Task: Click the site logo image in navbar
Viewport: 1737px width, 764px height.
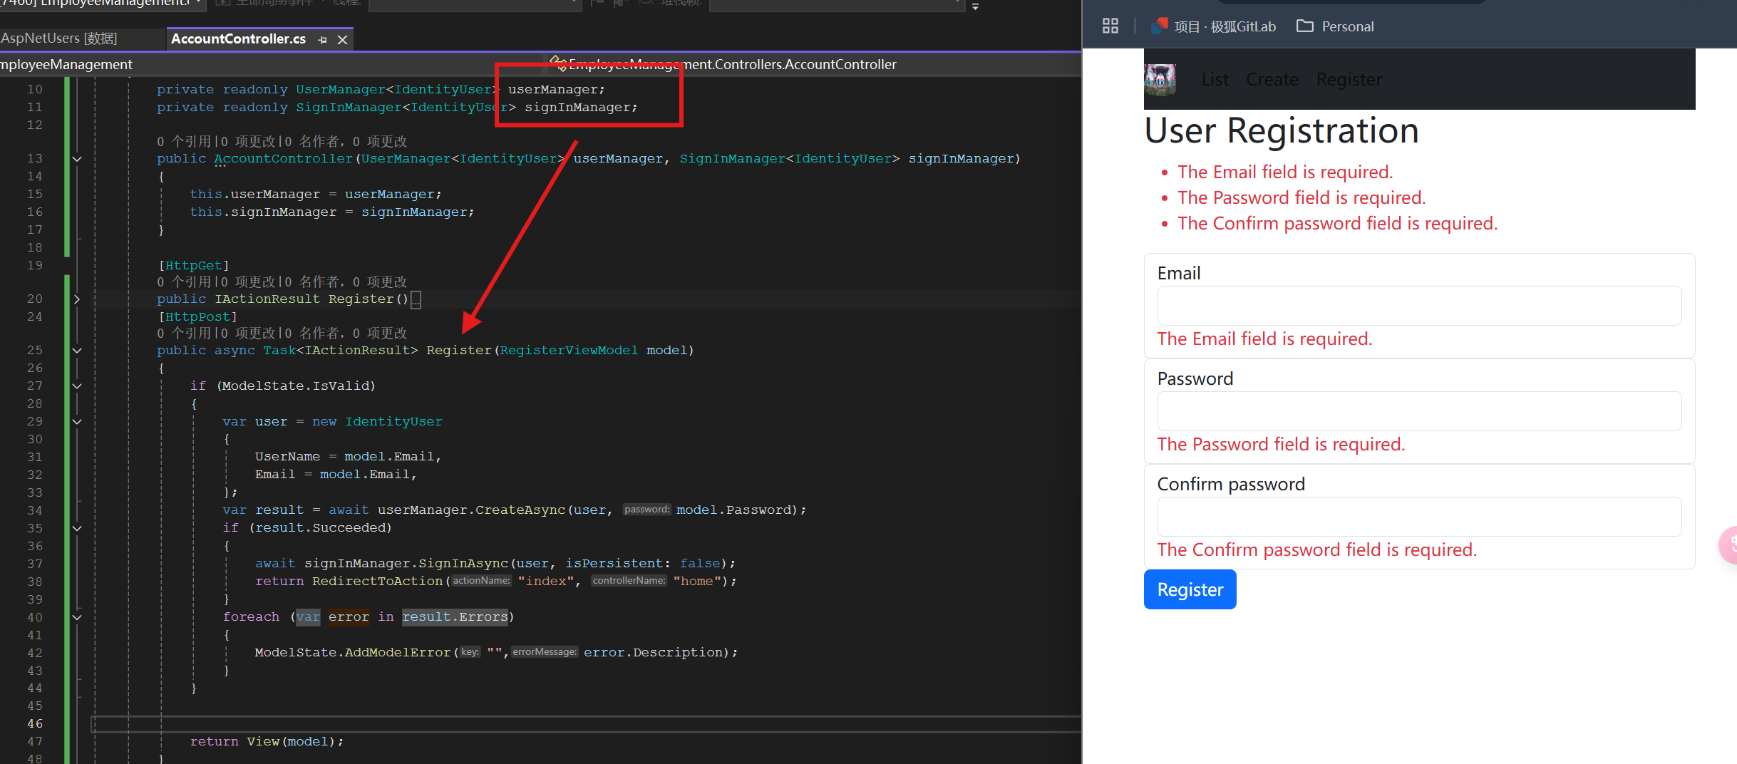Action: coord(1160,79)
